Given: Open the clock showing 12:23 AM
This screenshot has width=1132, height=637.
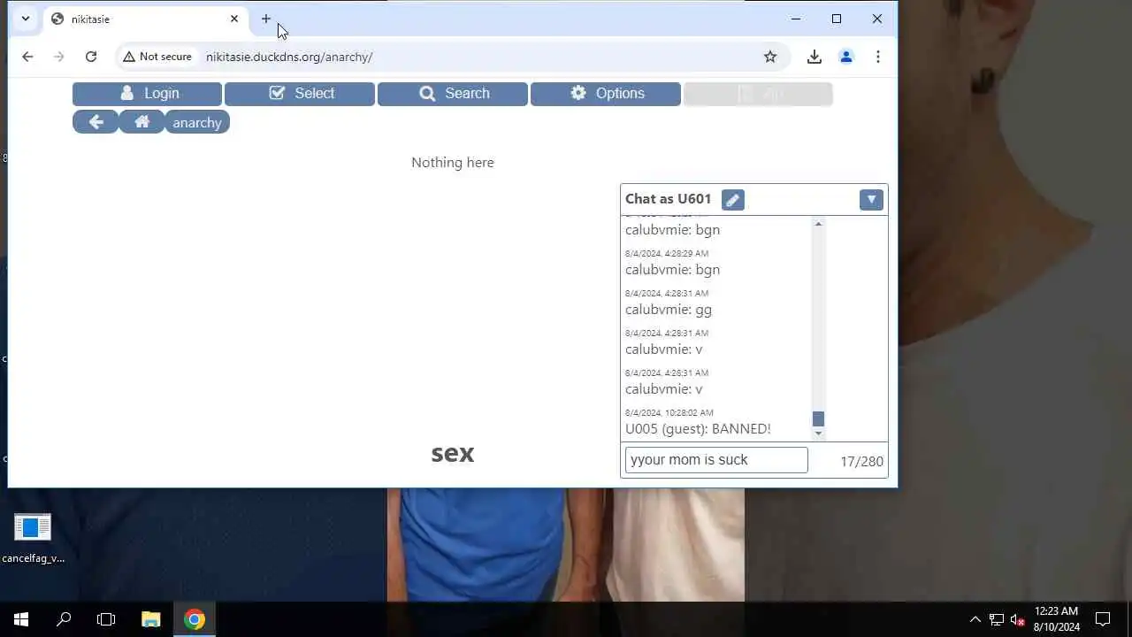Looking at the screenshot, I should [1057, 619].
